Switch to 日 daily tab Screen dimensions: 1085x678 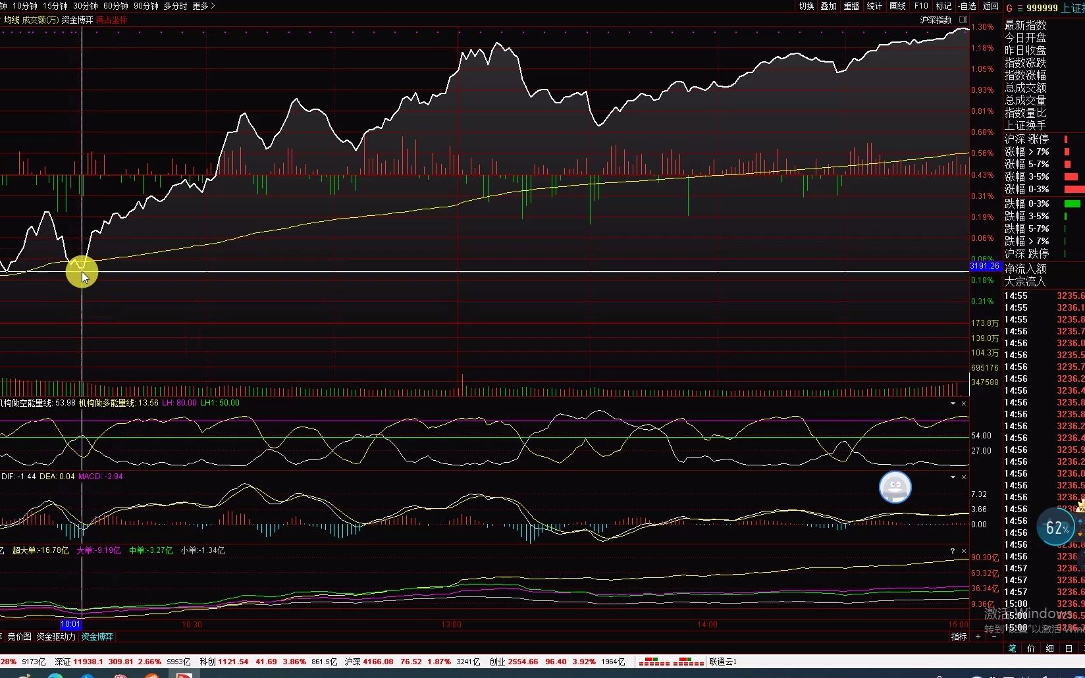click(1069, 648)
